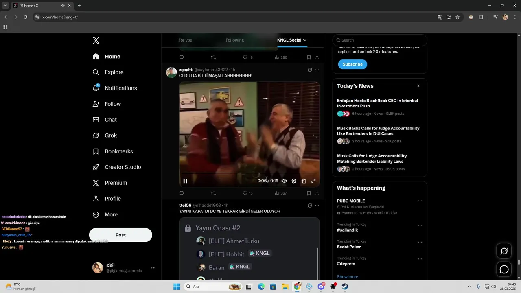The image size is (521, 293).
Task: Open Follow in the sidebar
Action: tap(107, 104)
